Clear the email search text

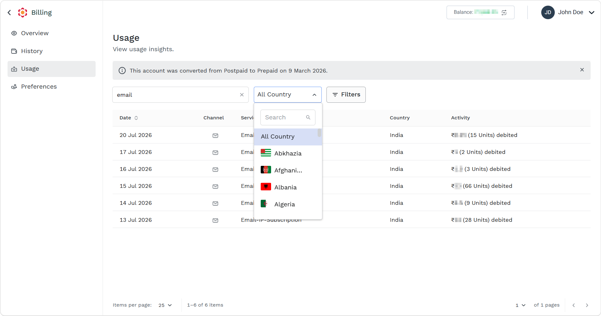242,95
